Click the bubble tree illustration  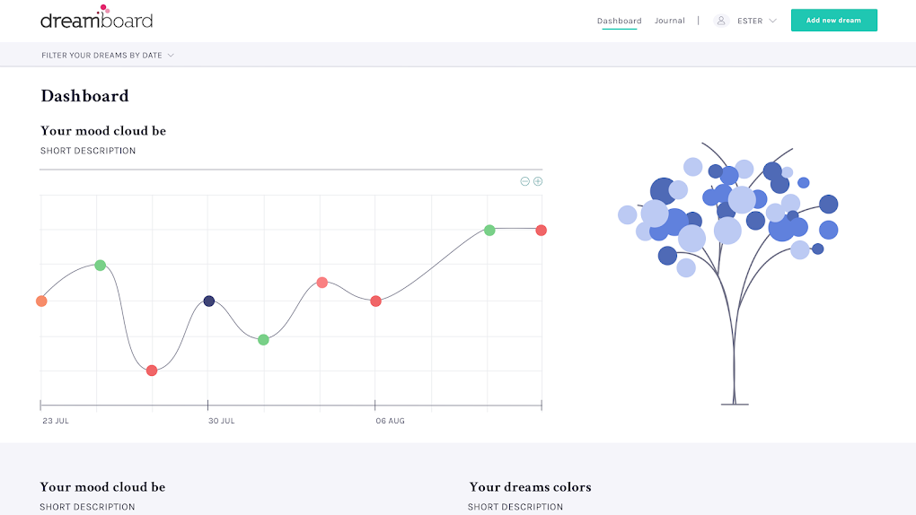(x=729, y=274)
